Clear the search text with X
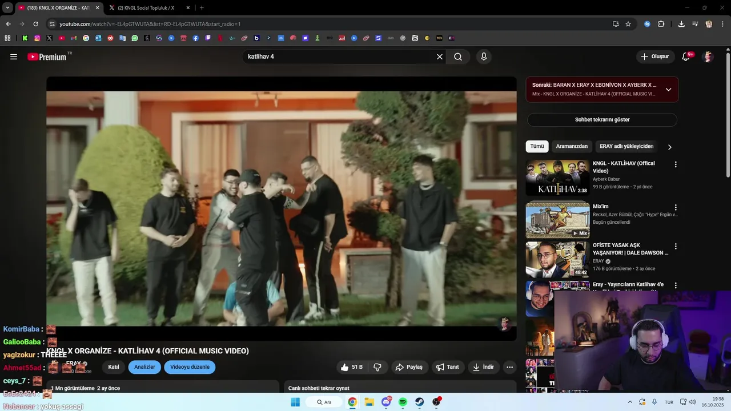Viewport: 731px width, 411px height. [x=440, y=57]
